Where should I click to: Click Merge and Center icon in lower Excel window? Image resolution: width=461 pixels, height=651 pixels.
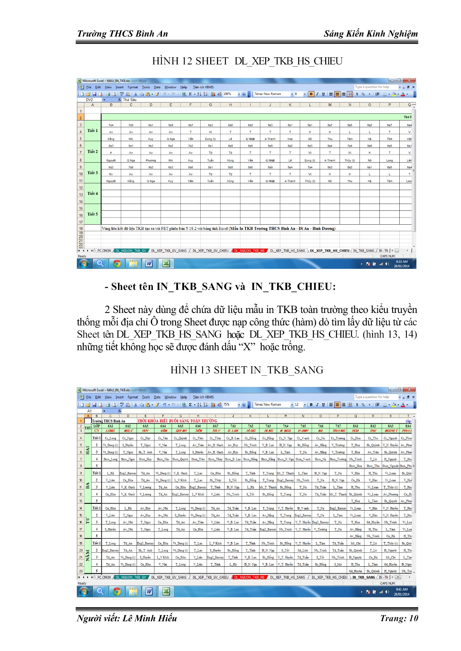[x=350, y=404]
